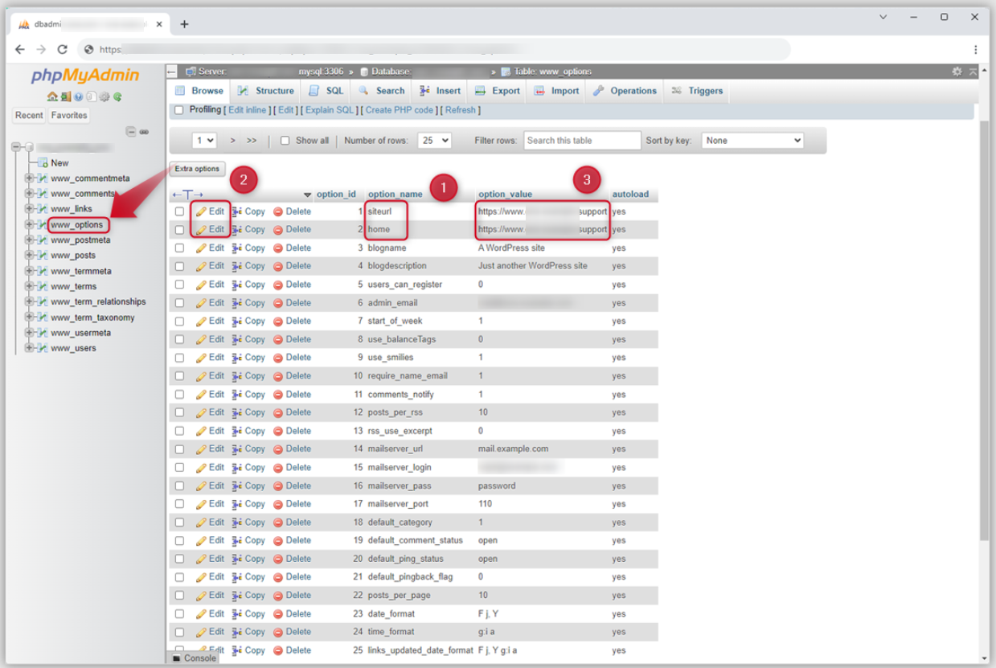Enable the Profiling checkbox
Viewport: 996px width, 668px height.
pyautogui.click(x=179, y=110)
